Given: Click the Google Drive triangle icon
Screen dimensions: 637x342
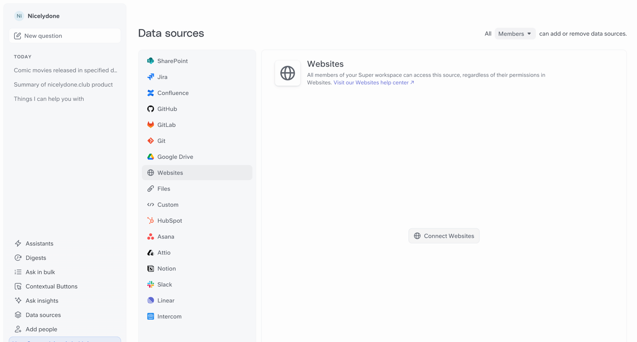Looking at the screenshot, I should (150, 157).
